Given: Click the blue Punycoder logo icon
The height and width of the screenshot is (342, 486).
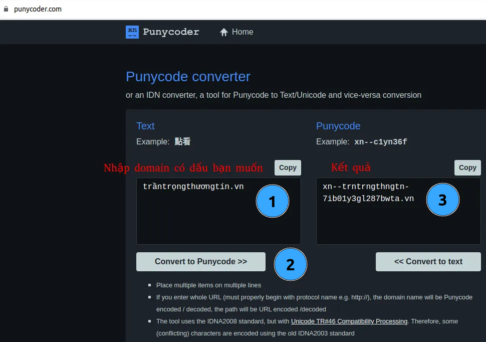Looking at the screenshot, I should click(x=132, y=32).
